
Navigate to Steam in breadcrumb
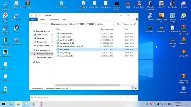click(x=73, y=24)
